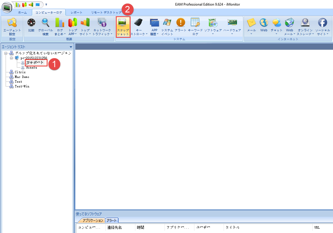Open スナップショット screenshots view
333x233 pixels.
[123, 27]
